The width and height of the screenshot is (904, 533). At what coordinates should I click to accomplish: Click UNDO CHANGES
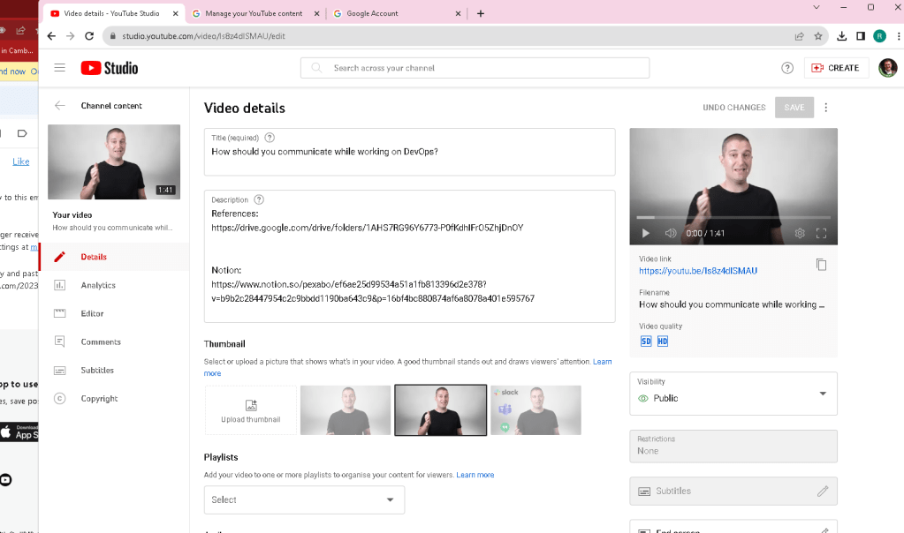tap(734, 108)
